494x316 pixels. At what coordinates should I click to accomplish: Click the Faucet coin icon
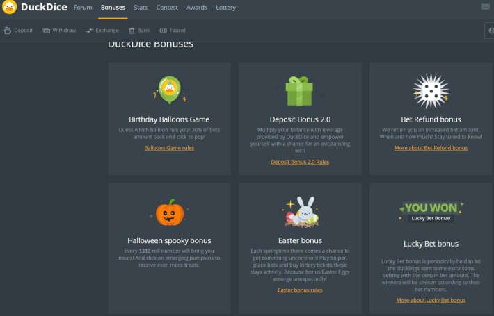point(164,31)
